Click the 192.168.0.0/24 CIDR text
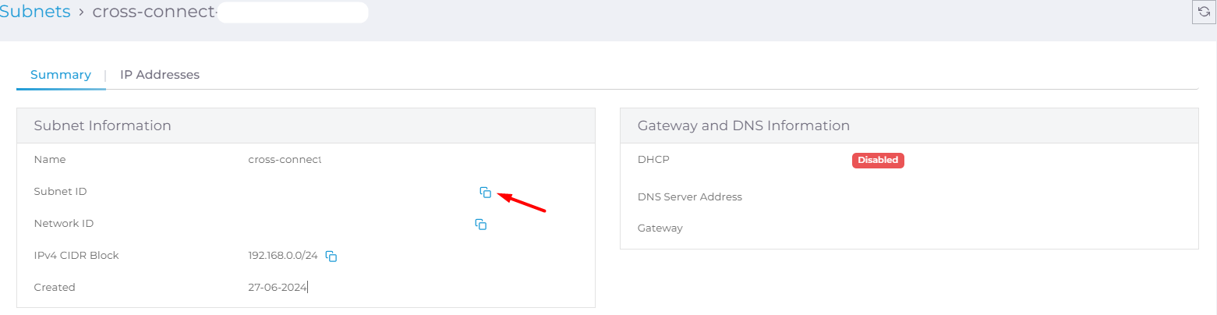The width and height of the screenshot is (1217, 315). pos(283,255)
